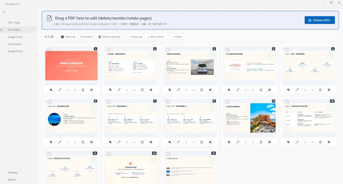This screenshot has width=343, height=184.
Task: Check page 8 selection box
Action: point(168,102)
